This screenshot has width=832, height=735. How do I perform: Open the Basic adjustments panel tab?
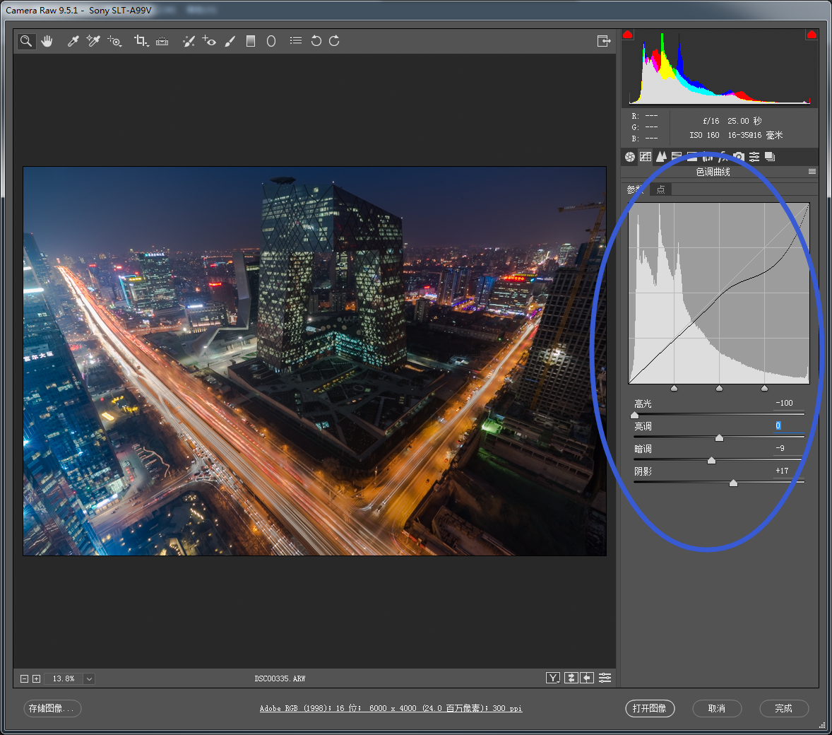[x=630, y=157]
